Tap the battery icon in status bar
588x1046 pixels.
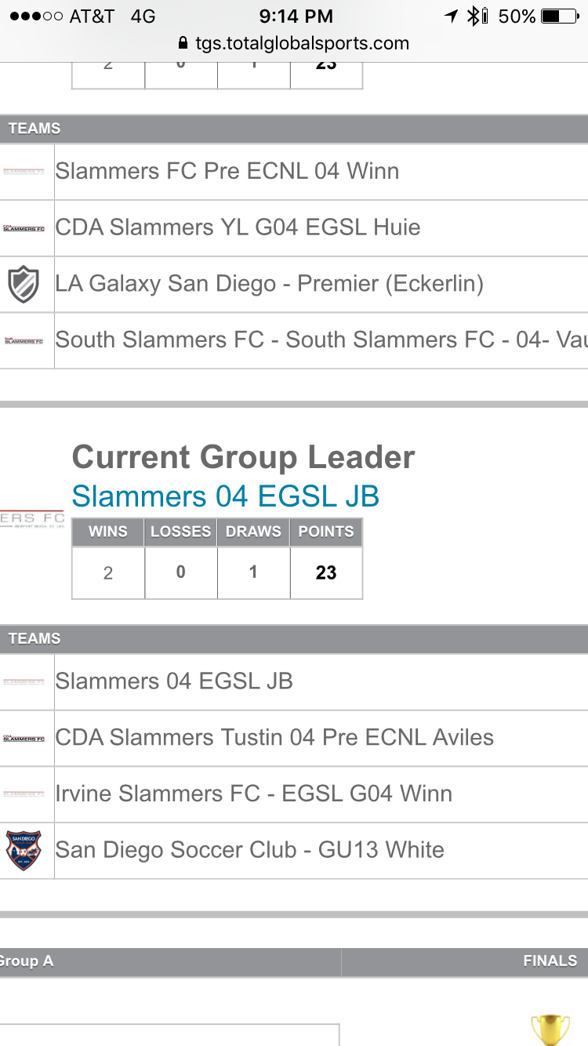(561, 16)
